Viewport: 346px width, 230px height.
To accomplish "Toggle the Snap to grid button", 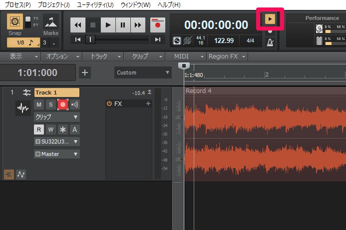I will point(14,23).
